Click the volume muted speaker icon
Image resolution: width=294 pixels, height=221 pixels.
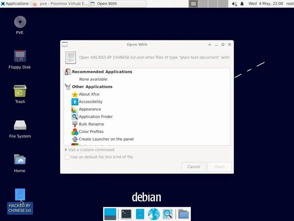(234, 4)
